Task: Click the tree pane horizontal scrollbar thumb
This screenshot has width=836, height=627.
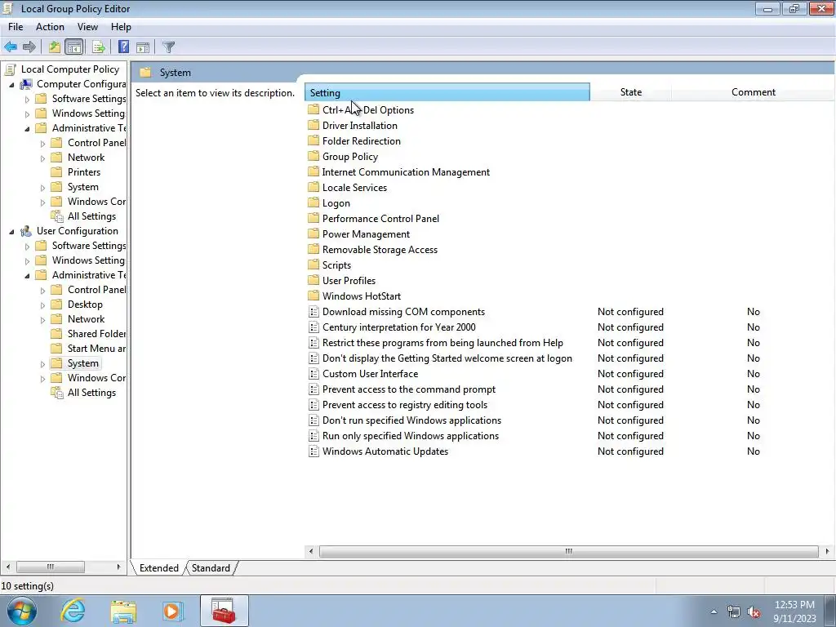Action: click(50, 567)
